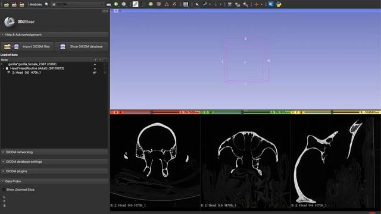Click the scene views icon

(x=238, y=4)
